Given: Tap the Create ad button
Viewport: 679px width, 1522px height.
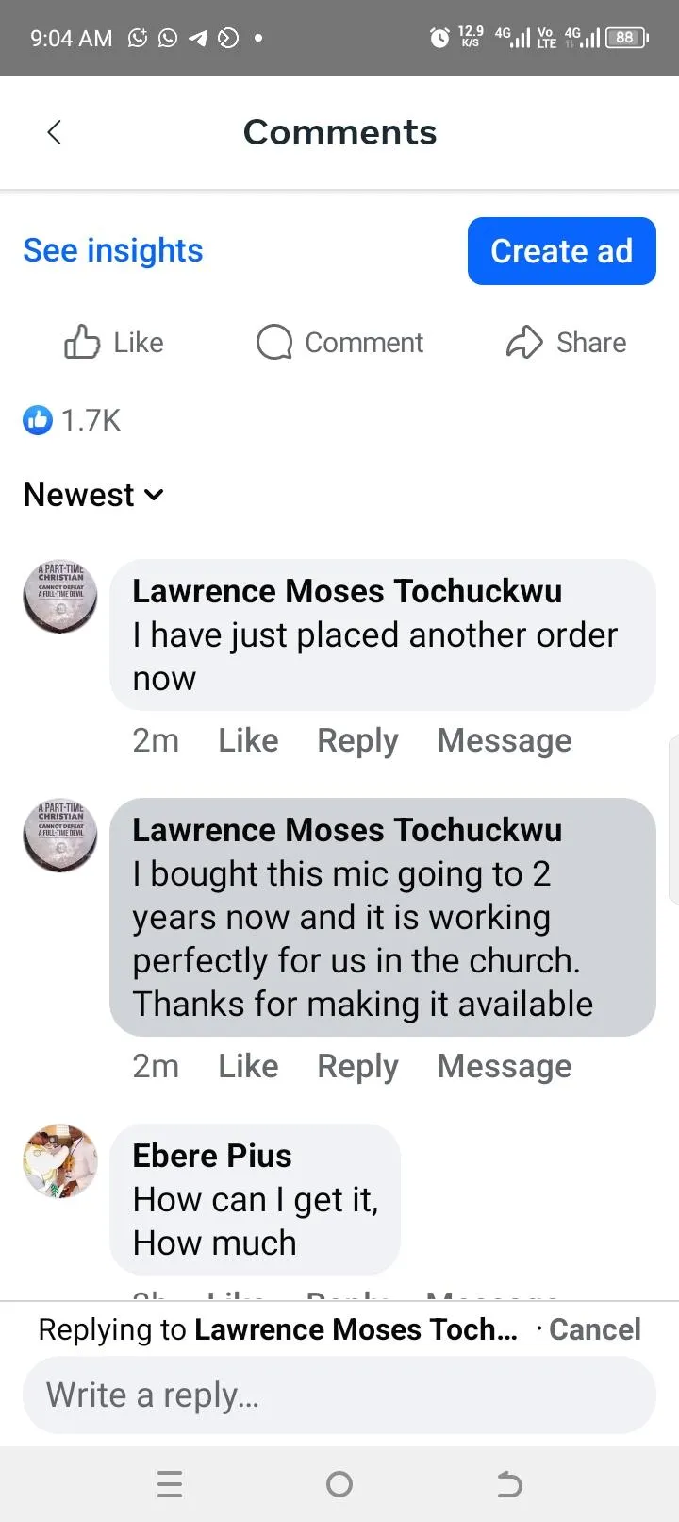Looking at the screenshot, I should 562,251.
